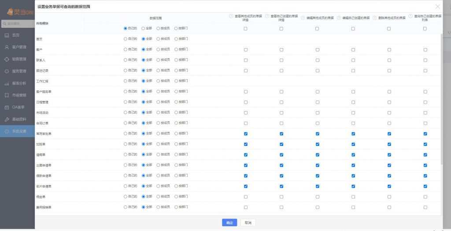Check 编辑自己创建的单据 for 日程管理 row
This screenshot has height=231, width=451.
[x=353, y=102]
